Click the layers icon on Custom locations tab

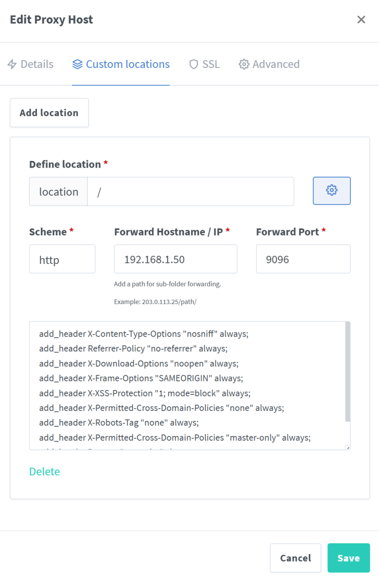(77, 64)
